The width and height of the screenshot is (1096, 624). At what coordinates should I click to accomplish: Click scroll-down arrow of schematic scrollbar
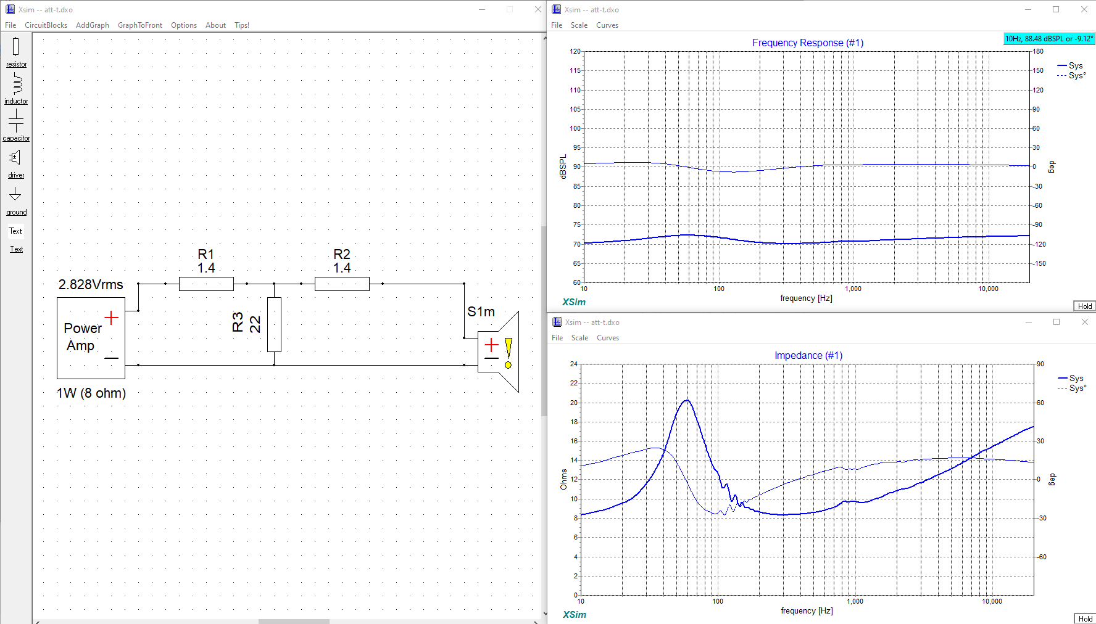tap(544, 614)
